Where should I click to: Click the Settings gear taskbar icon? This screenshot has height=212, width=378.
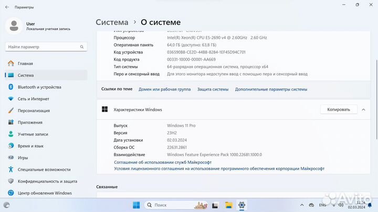241,205
